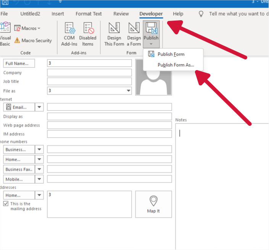Click the Business Fax.. button
The image size is (269, 250).
[19, 169]
